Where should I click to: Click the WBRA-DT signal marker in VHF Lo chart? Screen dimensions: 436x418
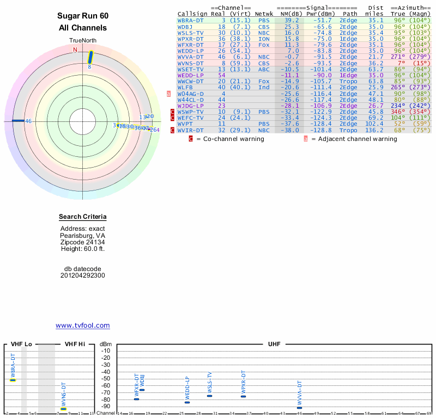point(13,380)
